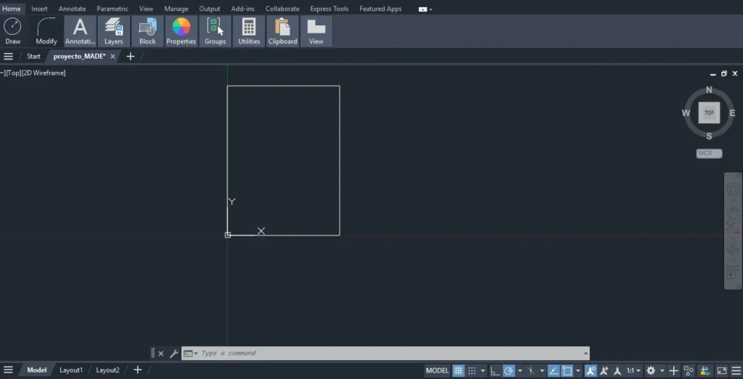This screenshot has height=379, width=743.
Task: Open the Annotation panel
Action: (x=80, y=31)
